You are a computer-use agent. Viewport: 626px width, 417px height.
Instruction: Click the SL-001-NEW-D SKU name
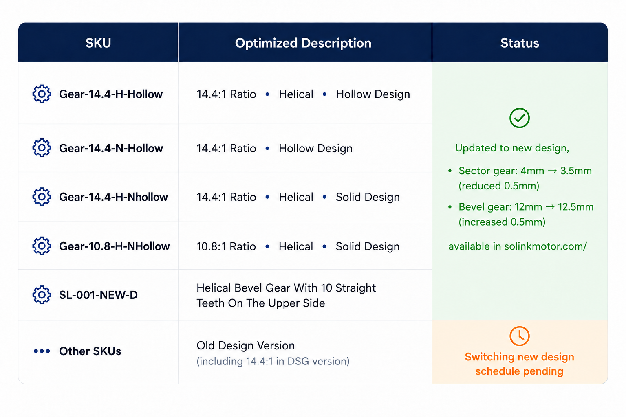coord(98,295)
